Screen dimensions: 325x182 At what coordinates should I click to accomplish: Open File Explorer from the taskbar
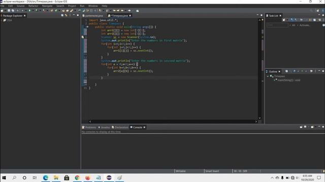click(x=56, y=177)
